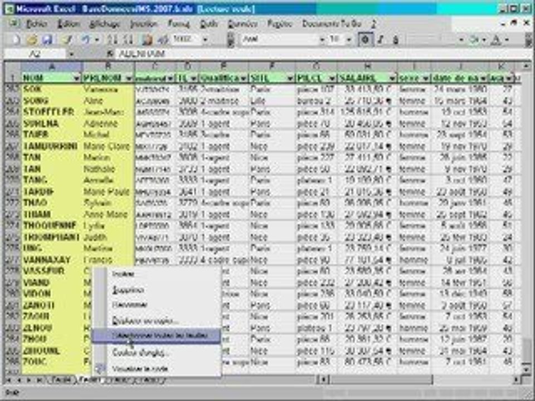The image size is (535, 401).
Task: Click the Chart Wizard icon
Action: [147, 40]
